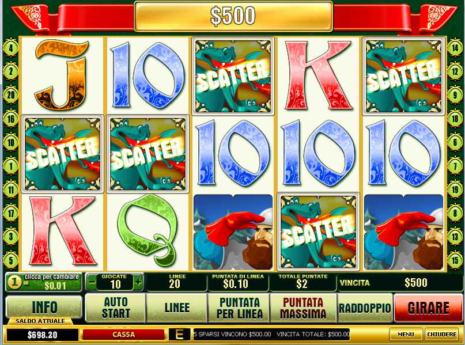465x345 pixels.
Task: Click the LINEE lines button
Action: pyautogui.click(x=177, y=308)
